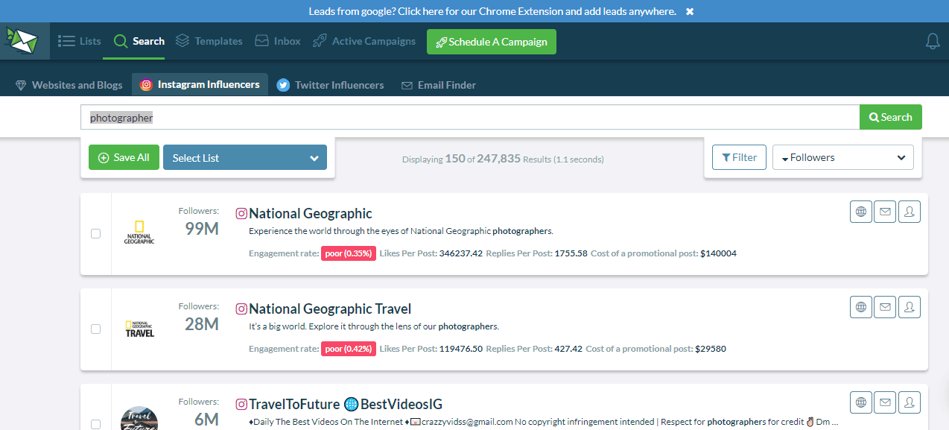
Task: Open the Followers sort dropdown
Action: click(x=842, y=158)
